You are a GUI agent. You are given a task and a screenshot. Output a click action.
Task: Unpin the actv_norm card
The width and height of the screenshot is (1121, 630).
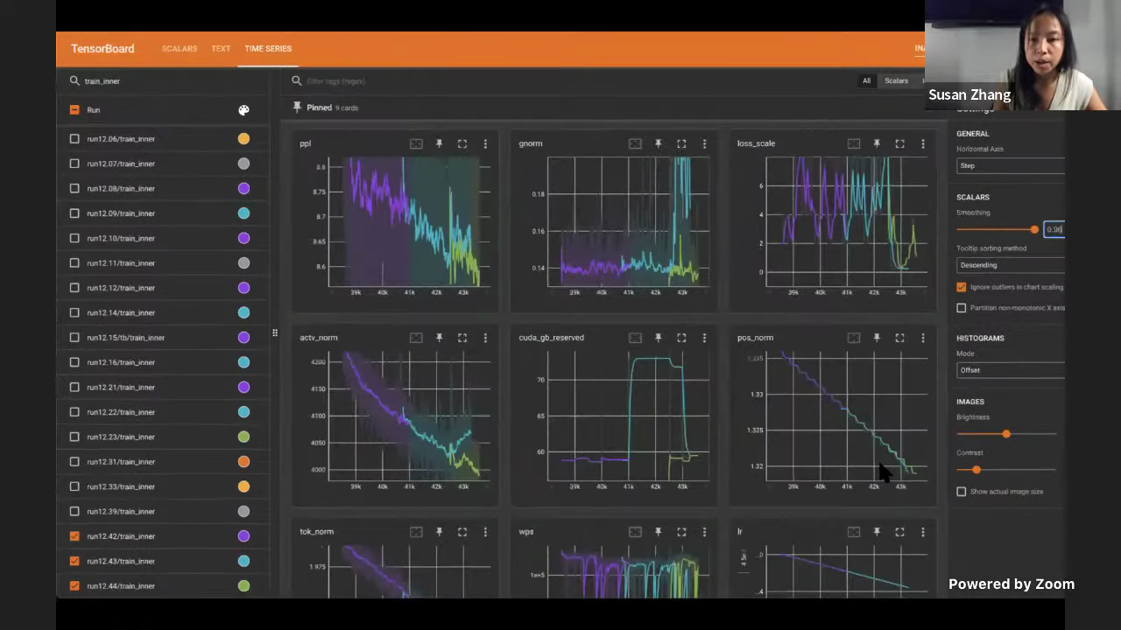click(x=439, y=338)
